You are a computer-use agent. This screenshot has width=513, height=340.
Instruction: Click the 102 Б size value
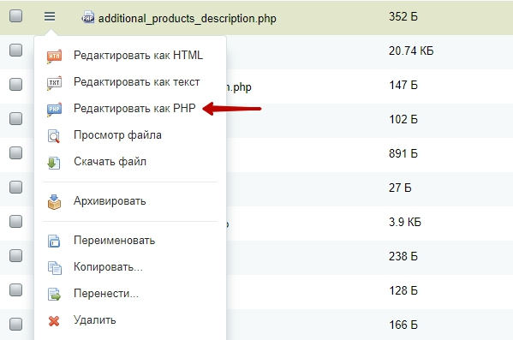(x=403, y=119)
